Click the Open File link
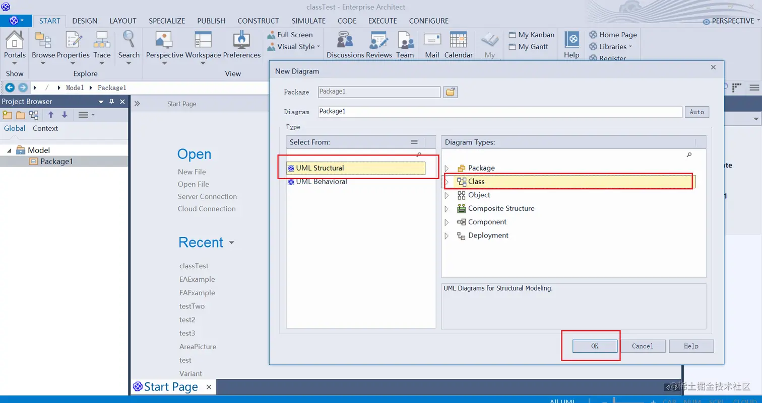The height and width of the screenshot is (403, 762). pos(194,184)
